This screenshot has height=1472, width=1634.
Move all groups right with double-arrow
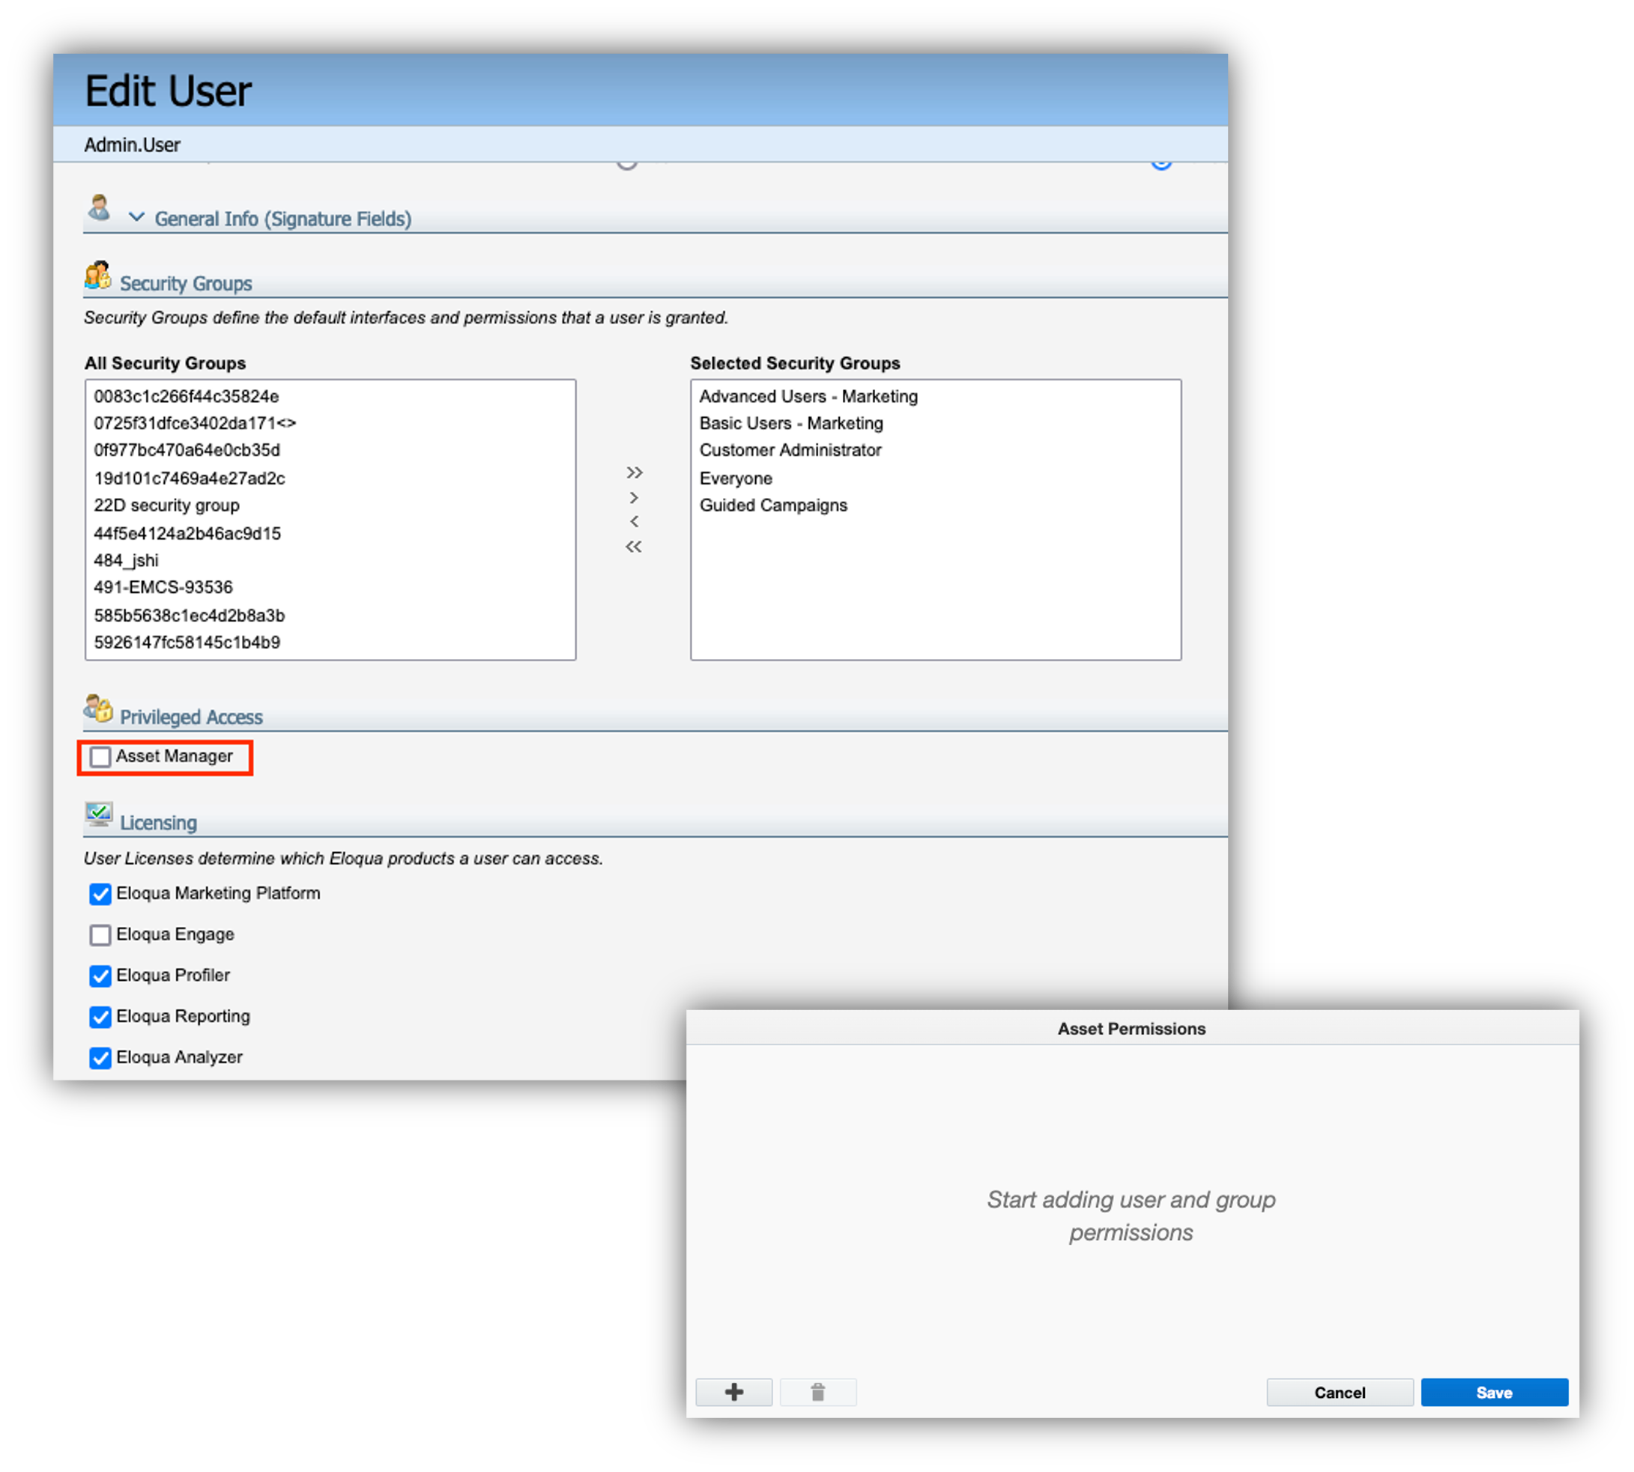pyautogui.click(x=634, y=472)
